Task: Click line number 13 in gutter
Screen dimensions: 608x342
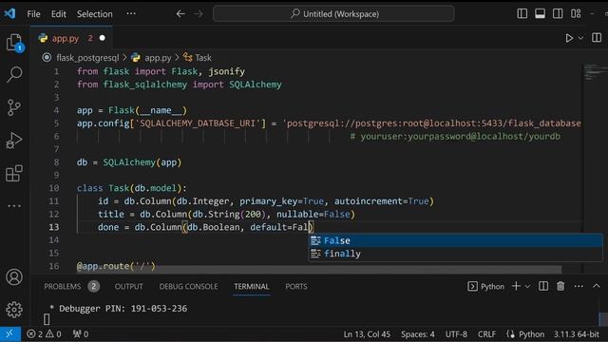Action: pos(54,227)
